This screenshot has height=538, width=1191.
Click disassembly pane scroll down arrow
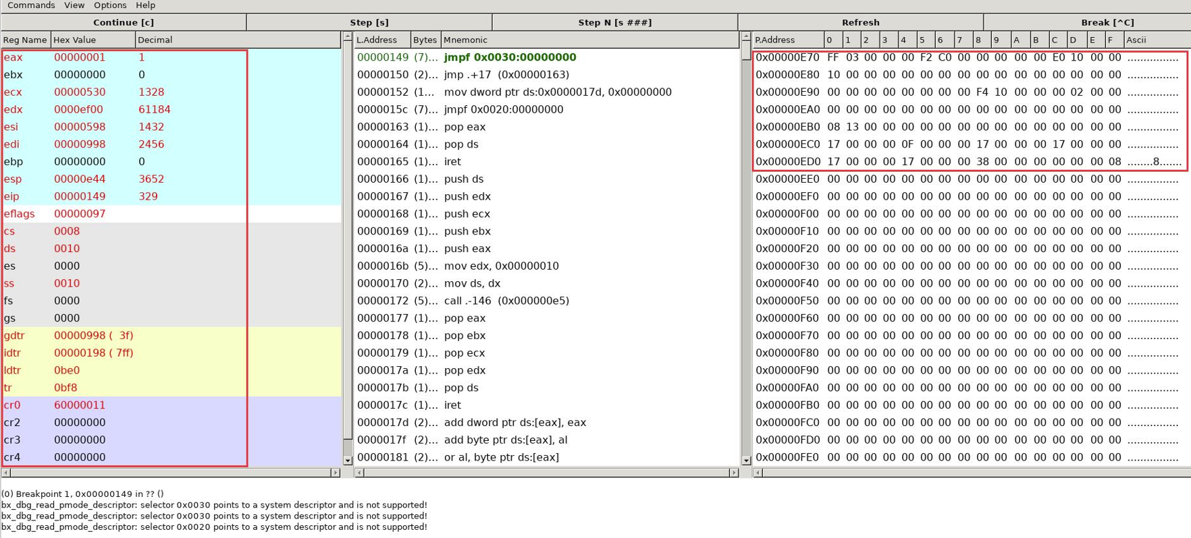746,461
